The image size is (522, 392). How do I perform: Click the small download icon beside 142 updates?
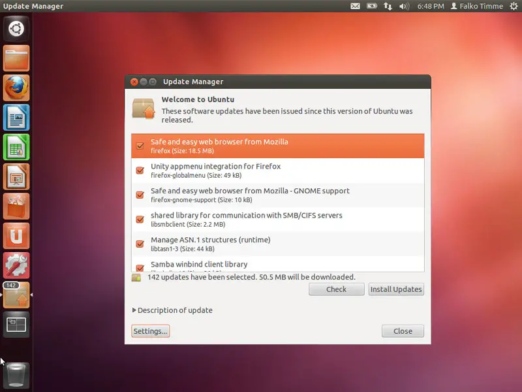136,277
